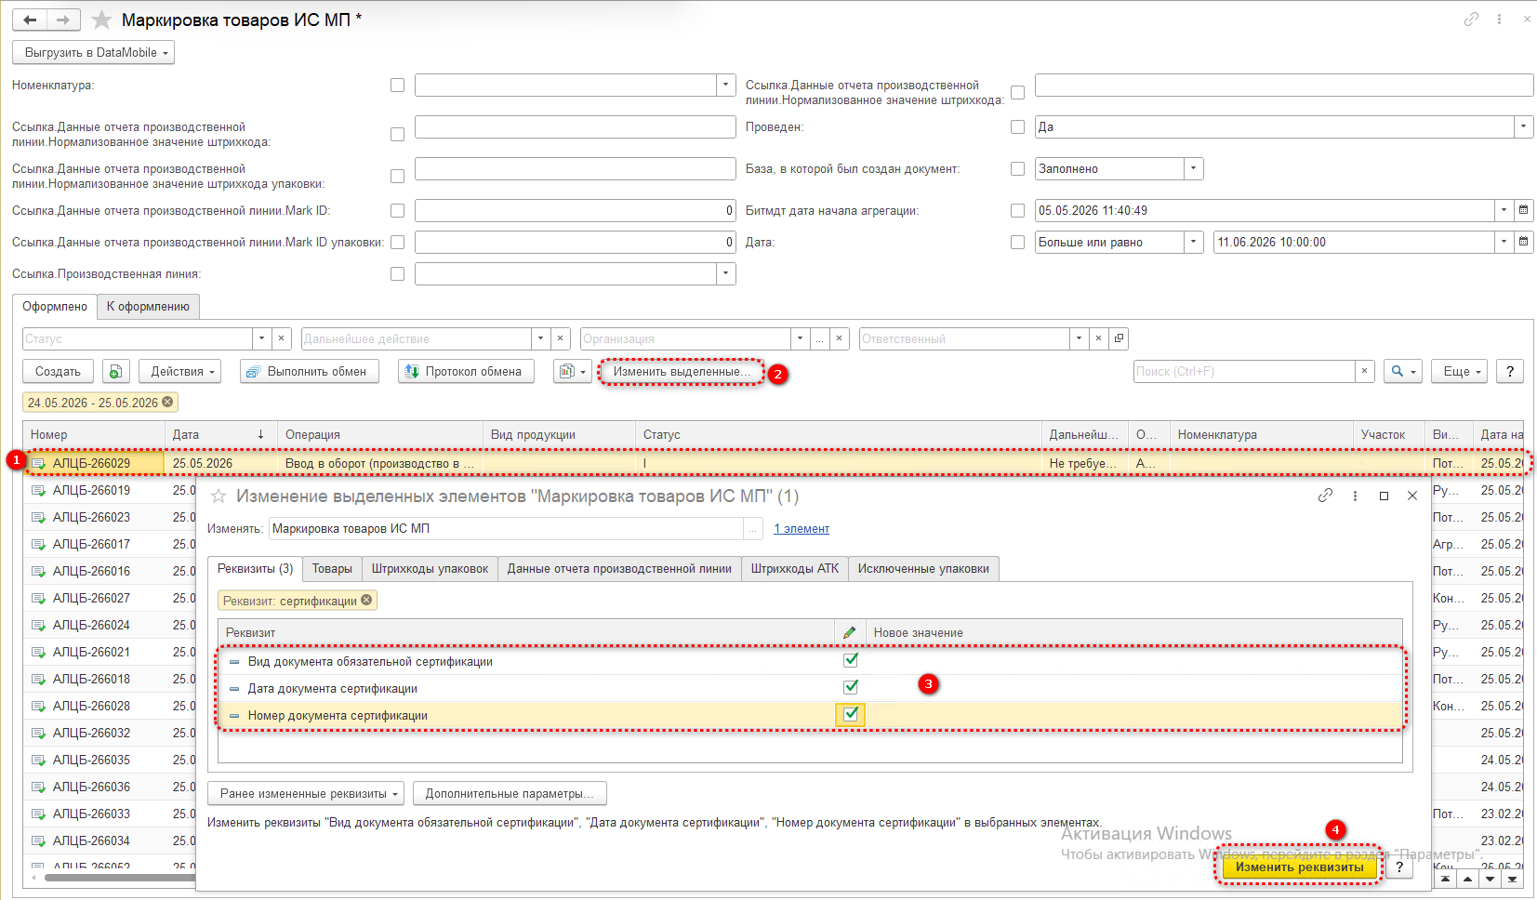Clear the Организация filter field
Viewport: 1537px width, 900px height.
[839, 338]
